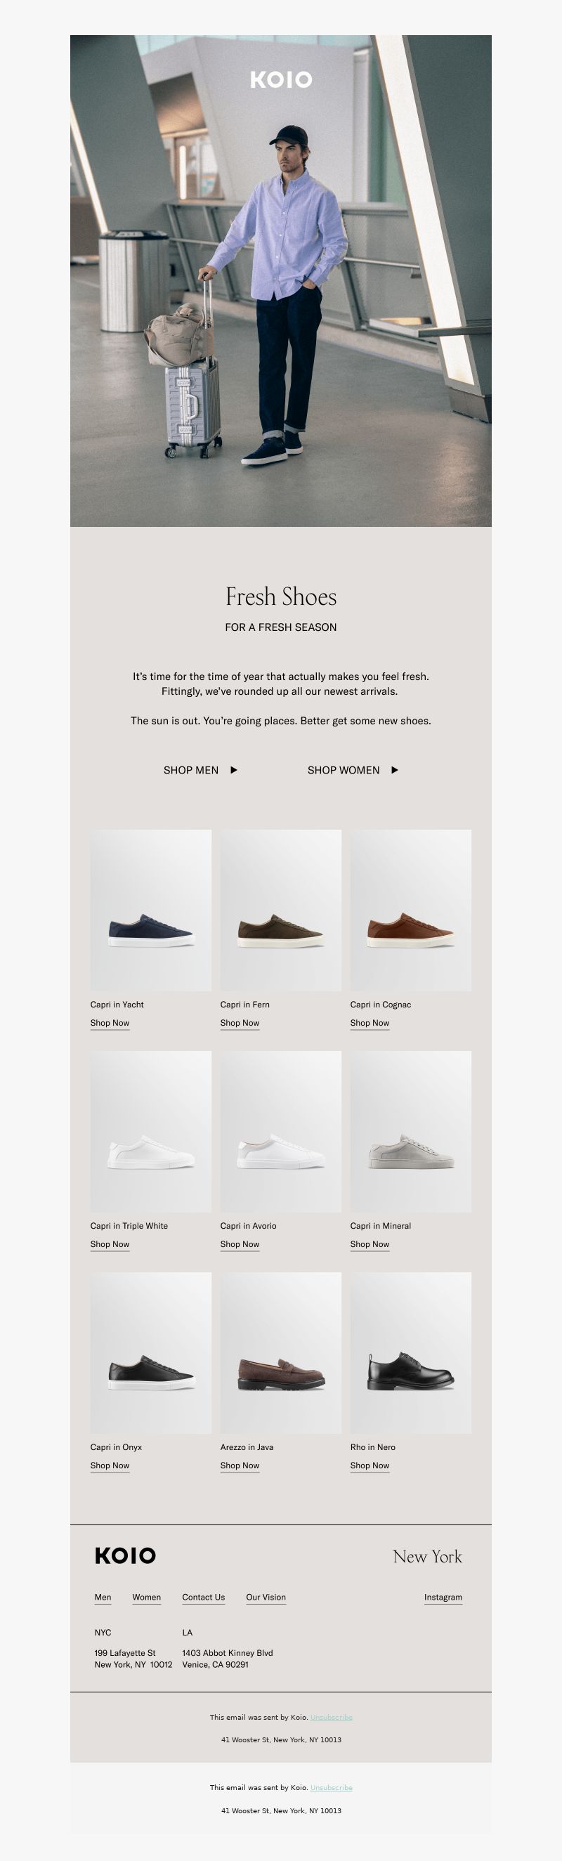
Task: Click the arrow icon beside SHOP MEN
Action: tap(233, 770)
